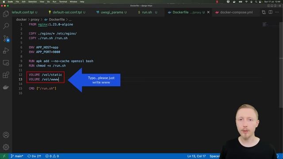Place cursor on COPY ./run.sh /run.sh line
Screen dimensions: 283x159
[48, 38]
